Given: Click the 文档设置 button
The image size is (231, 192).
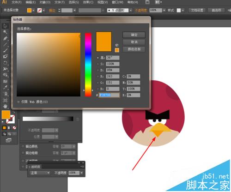Looking at the screenshot, I should click(x=197, y=10).
